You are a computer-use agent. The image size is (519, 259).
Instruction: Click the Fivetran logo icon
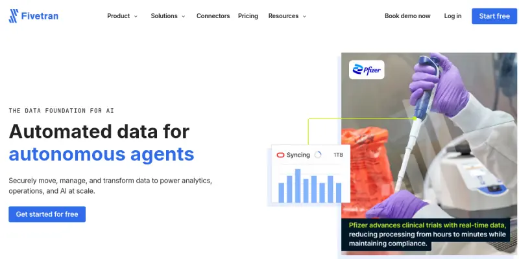[x=14, y=16]
